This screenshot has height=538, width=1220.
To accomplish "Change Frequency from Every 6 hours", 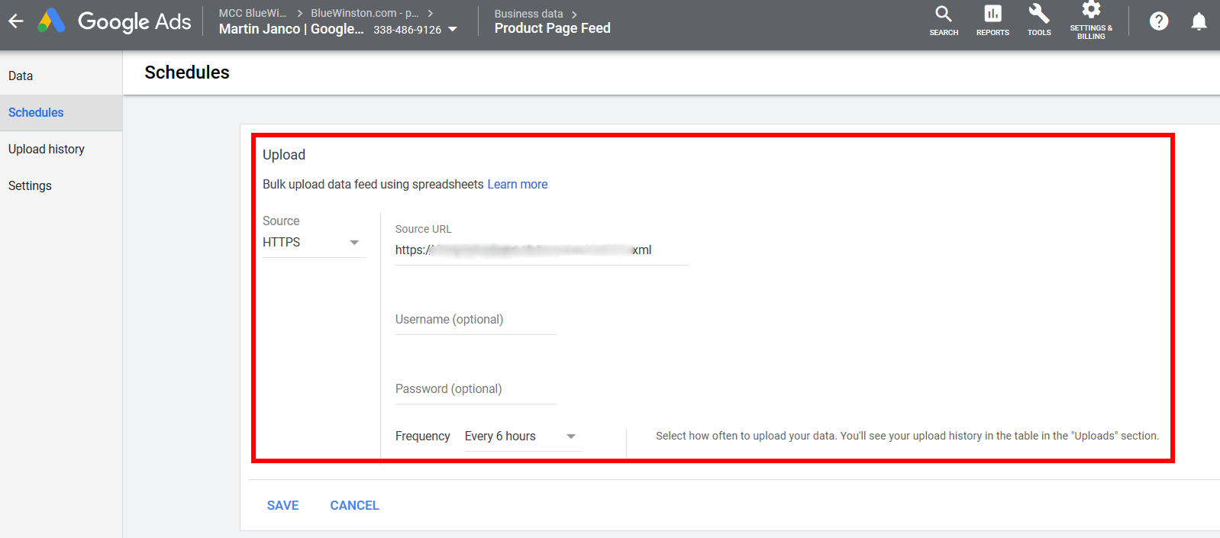I will [521, 437].
